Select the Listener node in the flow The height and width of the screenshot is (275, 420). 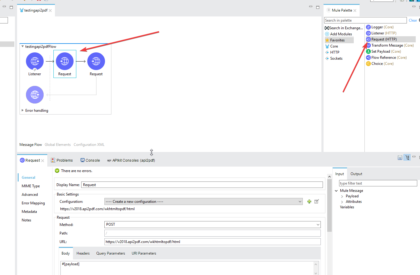pyautogui.click(x=35, y=62)
